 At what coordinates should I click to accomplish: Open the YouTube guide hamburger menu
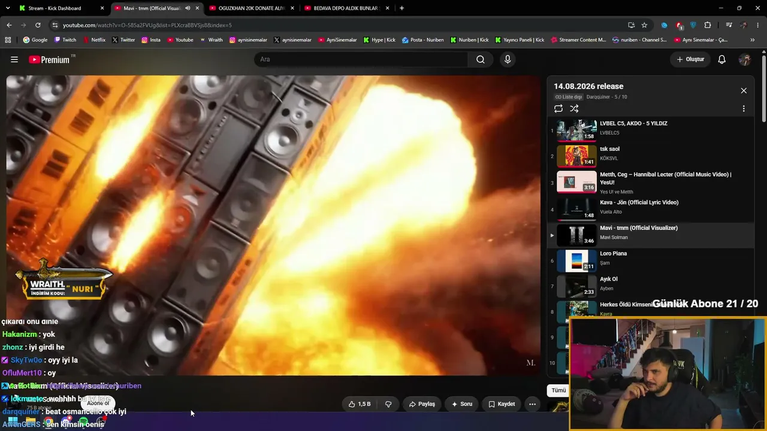[x=14, y=59]
